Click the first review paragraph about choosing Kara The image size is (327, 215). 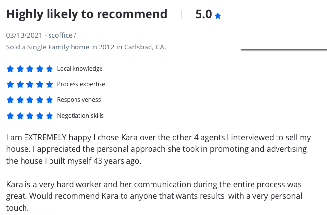157,149
